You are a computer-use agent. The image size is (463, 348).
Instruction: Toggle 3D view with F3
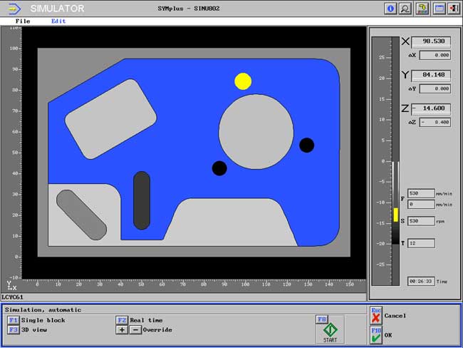tap(13, 329)
